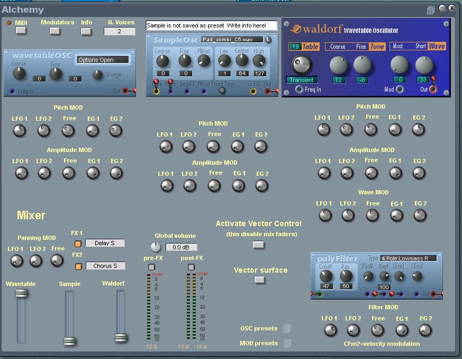462x359 pixels.
Task: Toggle the post-FX meter checkbox
Action: pos(191,267)
